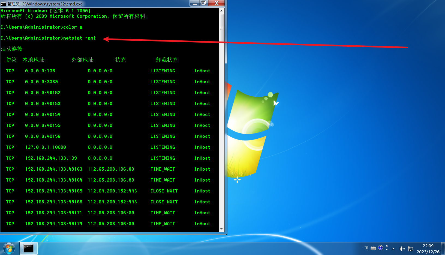
Task: Click the scrollbar down arrow in cmd
Action: tap(221, 229)
